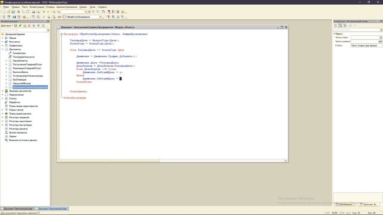Open the Администрирование menu
The height and width of the screenshot is (215, 383).
coord(66,7)
